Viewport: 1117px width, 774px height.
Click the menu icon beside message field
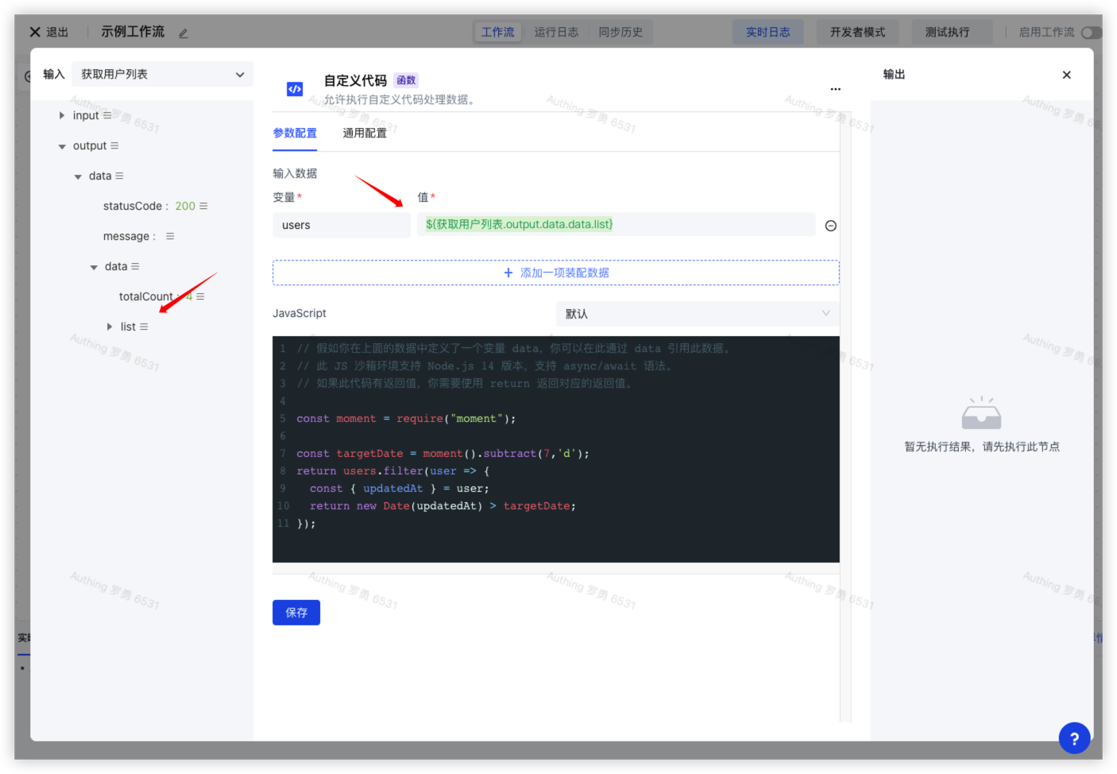170,236
